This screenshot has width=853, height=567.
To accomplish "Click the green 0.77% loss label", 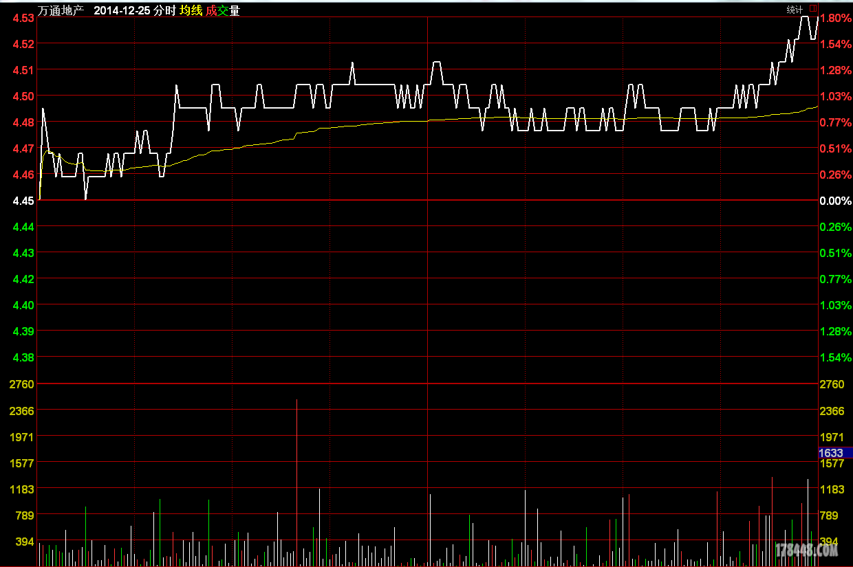I will click(836, 279).
